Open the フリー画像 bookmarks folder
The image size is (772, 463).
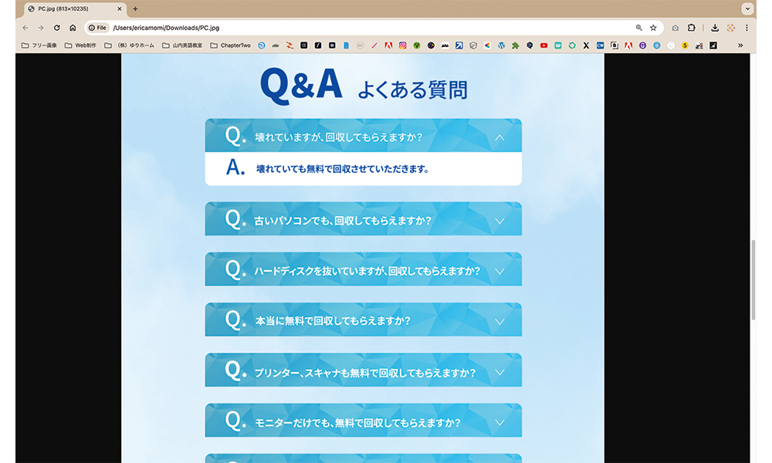tap(39, 46)
